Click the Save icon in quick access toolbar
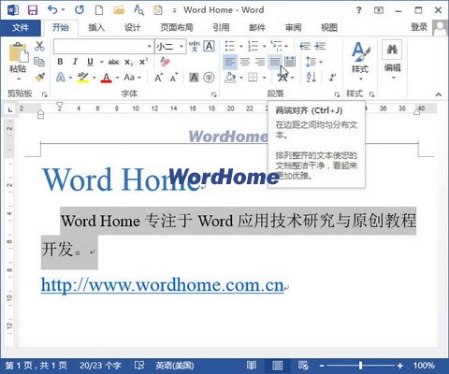Screen dimensions: 449x374 point(33,10)
